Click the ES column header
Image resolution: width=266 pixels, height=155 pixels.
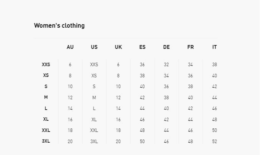[x=142, y=47]
